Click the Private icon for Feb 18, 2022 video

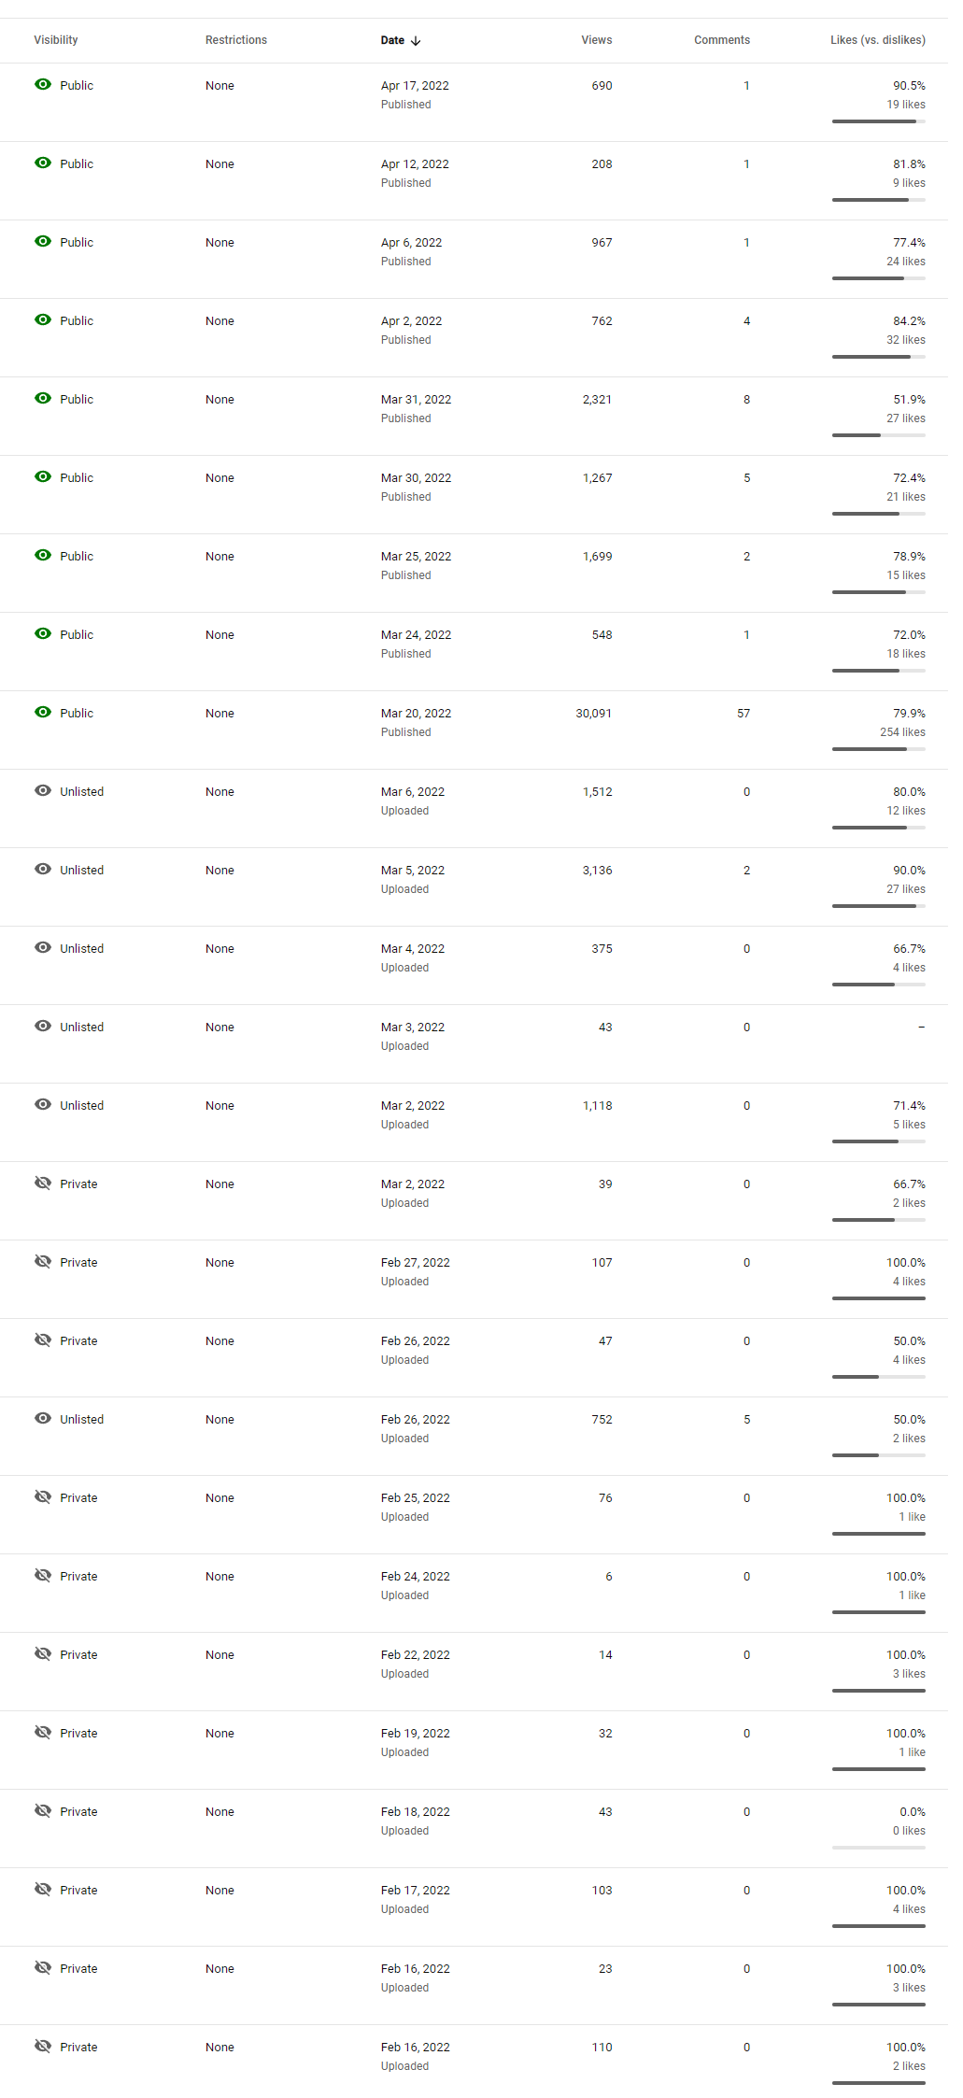[x=43, y=1810]
